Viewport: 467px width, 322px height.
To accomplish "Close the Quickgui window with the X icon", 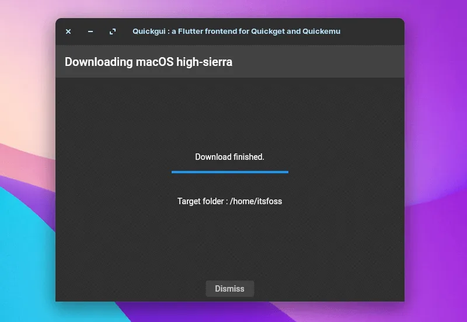I will (x=68, y=32).
